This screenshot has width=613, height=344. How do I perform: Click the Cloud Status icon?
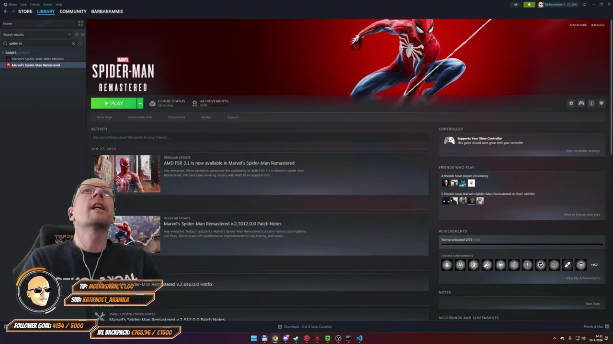tap(152, 103)
